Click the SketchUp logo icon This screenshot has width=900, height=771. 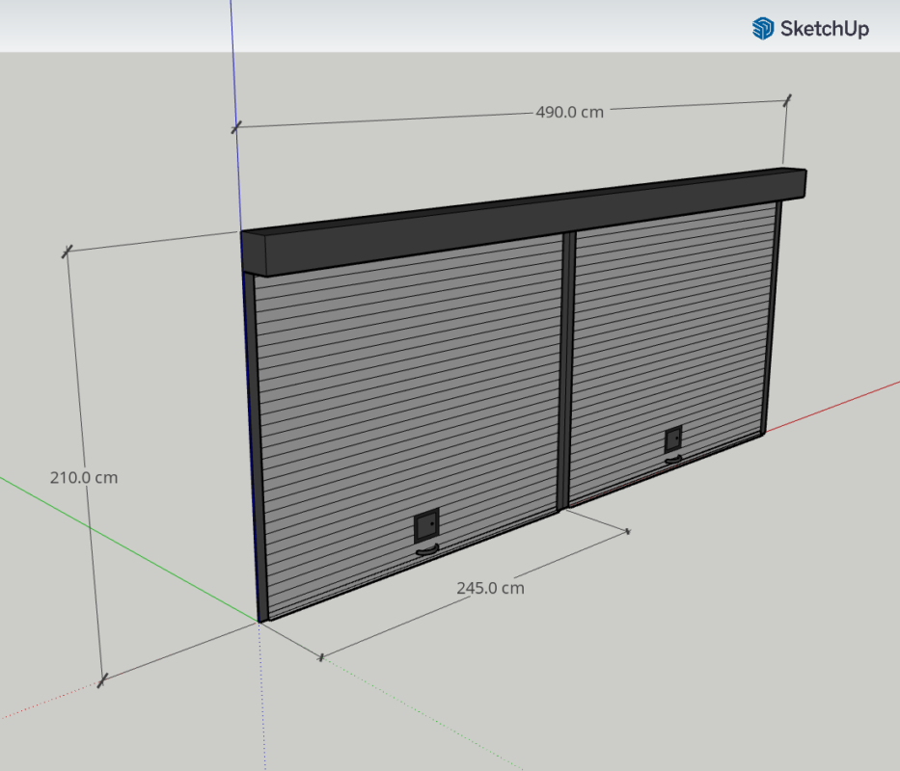(x=763, y=28)
